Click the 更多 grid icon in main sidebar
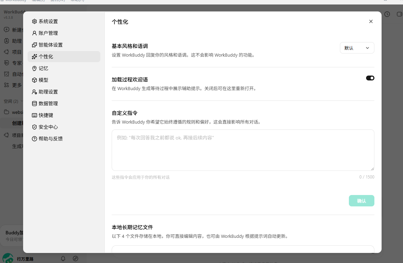Viewport: 403px width, 263px height. point(7,85)
